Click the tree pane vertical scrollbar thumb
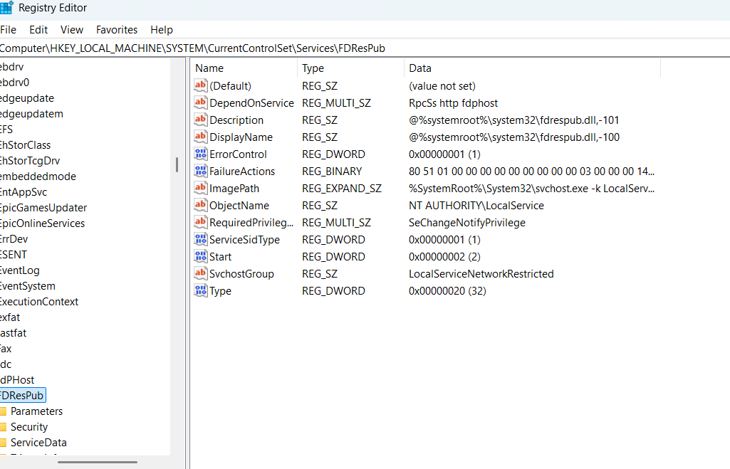The image size is (730, 469). pos(177,164)
